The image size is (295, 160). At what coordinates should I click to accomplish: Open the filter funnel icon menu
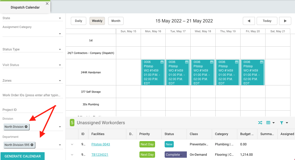[x=284, y=123]
